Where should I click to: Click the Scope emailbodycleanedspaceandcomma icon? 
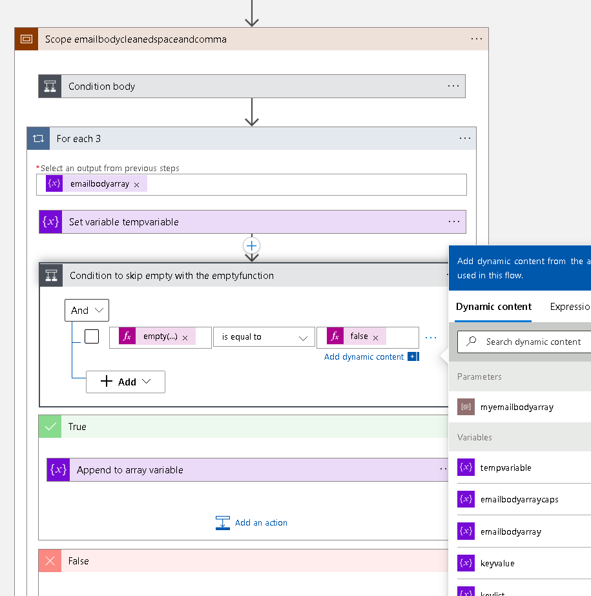pyautogui.click(x=26, y=39)
